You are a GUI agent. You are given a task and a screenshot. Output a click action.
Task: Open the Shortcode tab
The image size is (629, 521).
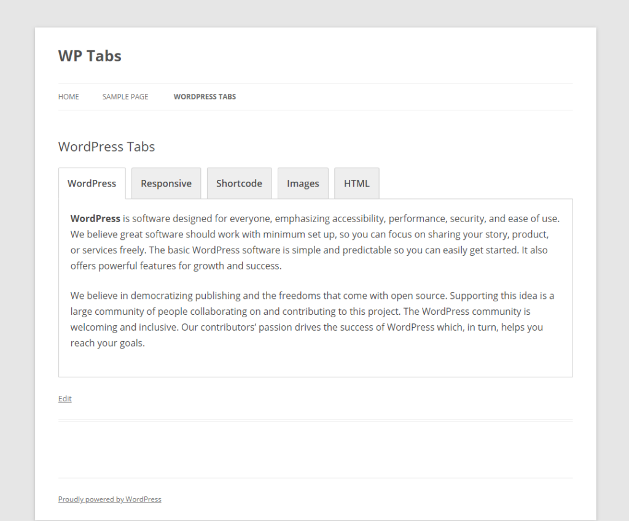click(239, 183)
